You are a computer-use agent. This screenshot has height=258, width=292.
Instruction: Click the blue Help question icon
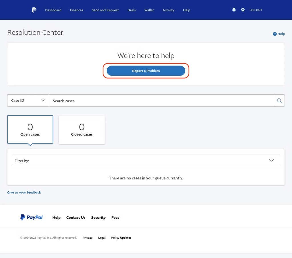[275, 34]
